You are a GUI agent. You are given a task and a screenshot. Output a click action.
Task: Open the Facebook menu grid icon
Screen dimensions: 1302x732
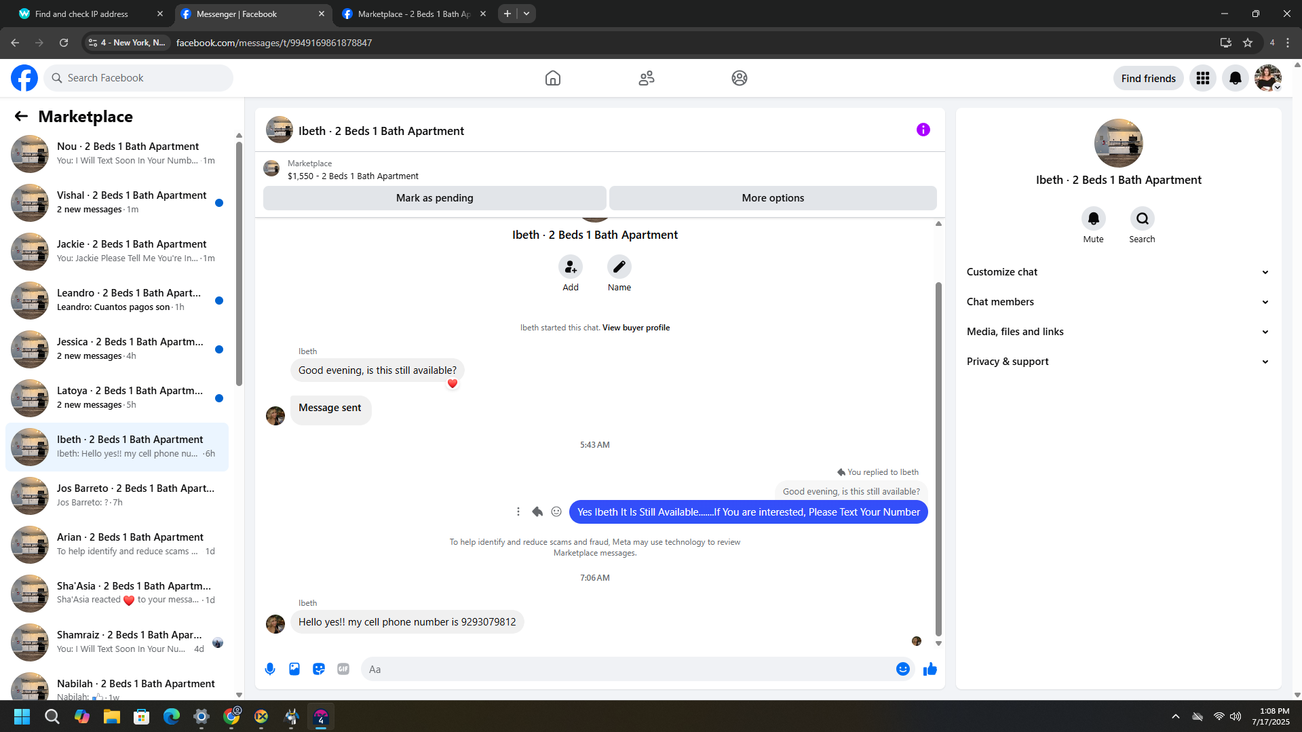coord(1203,78)
